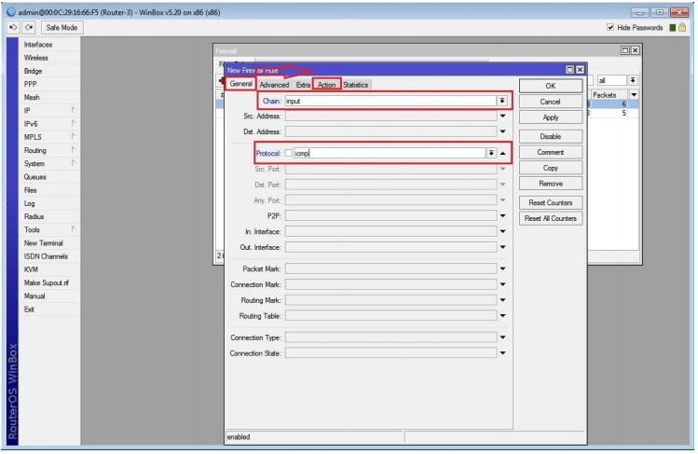This screenshot has width=698, height=454.
Task: Click the yellow padlock icon at top right
Action: [682, 28]
